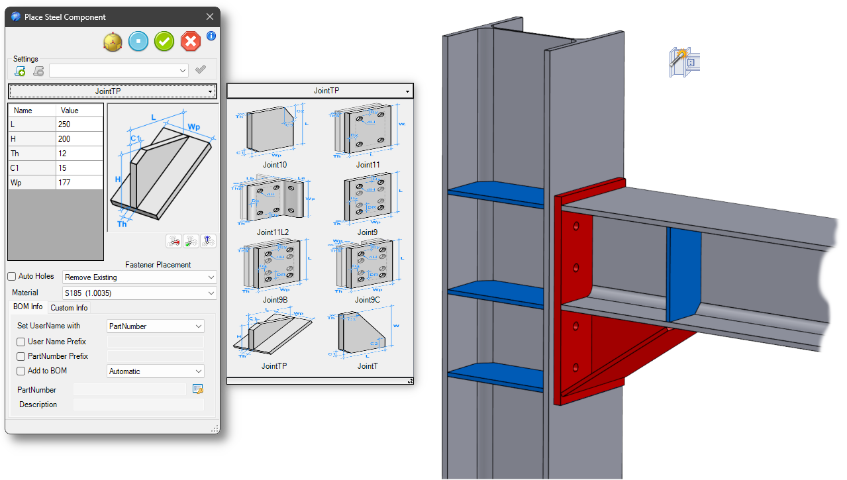
Task: Click the red X cancel icon
Action: 191,42
